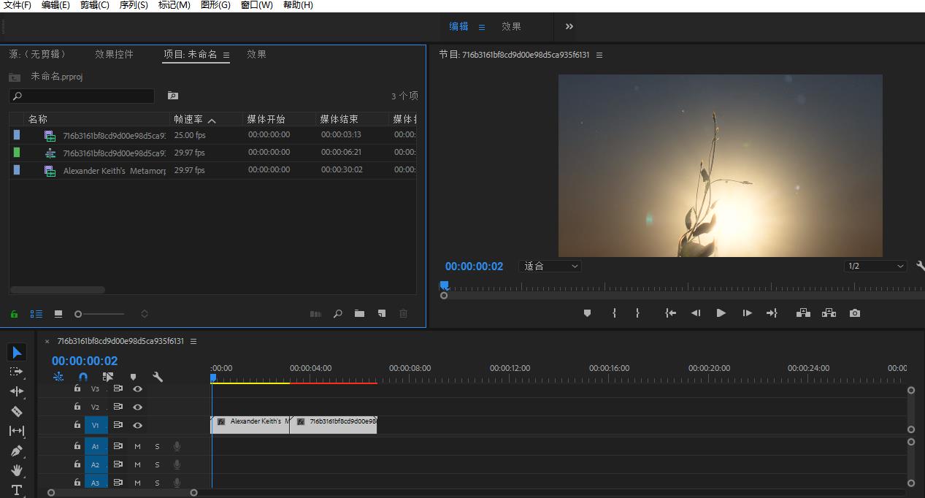The height and width of the screenshot is (498, 925).
Task: Expand workspace overflow chevrons
Action: click(569, 26)
